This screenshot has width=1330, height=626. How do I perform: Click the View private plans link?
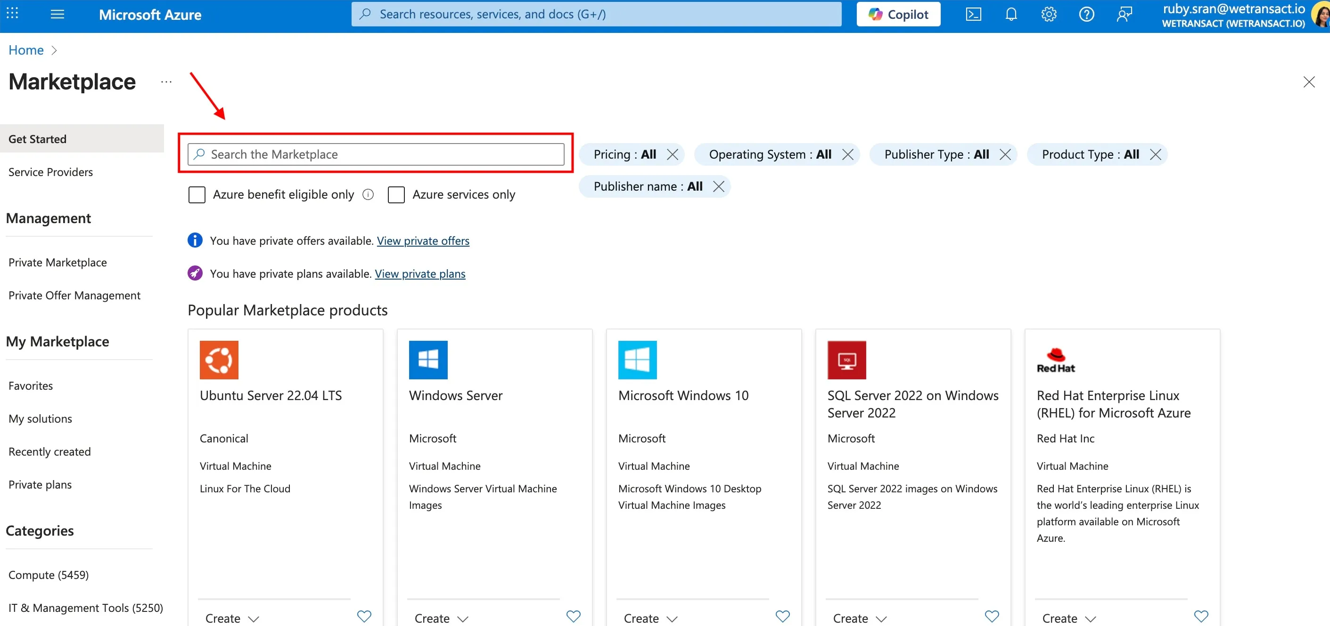click(420, 273)
